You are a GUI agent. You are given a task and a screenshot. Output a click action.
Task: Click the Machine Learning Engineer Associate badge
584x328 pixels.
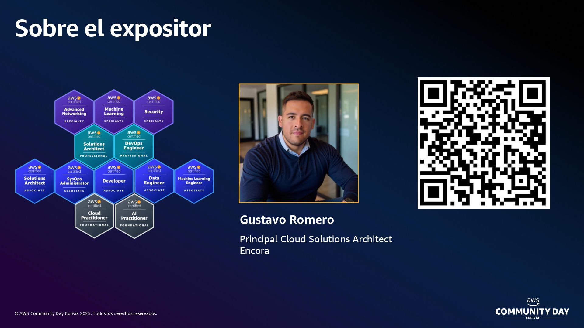coord(194,181)
